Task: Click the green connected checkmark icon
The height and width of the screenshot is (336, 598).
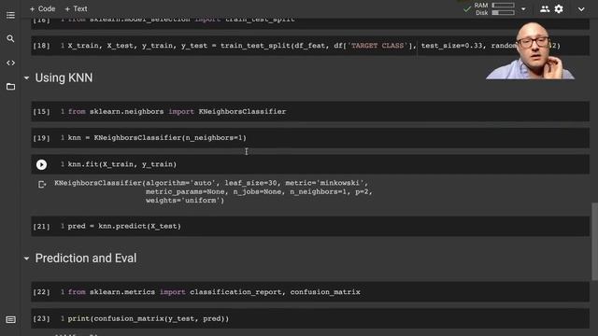Action: click(467, 9)
